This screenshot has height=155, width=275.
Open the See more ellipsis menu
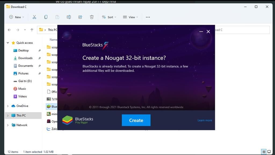148,17
